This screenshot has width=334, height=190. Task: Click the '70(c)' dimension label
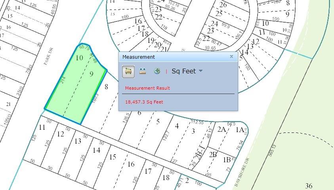click(x=29, y=69)
